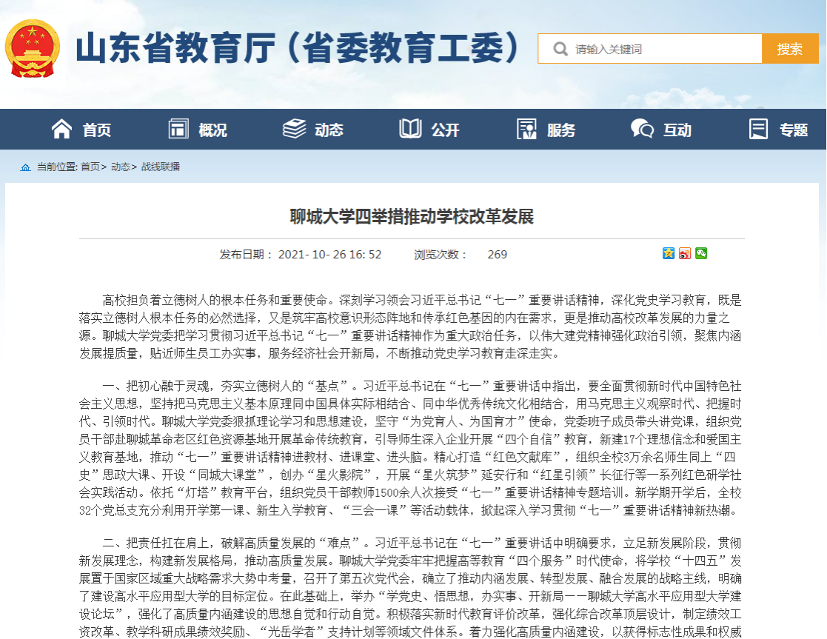This screenshot has width=827, height=639.
Task: Click the chat-bubbles icon beside 互动
Action: [641, 129]
